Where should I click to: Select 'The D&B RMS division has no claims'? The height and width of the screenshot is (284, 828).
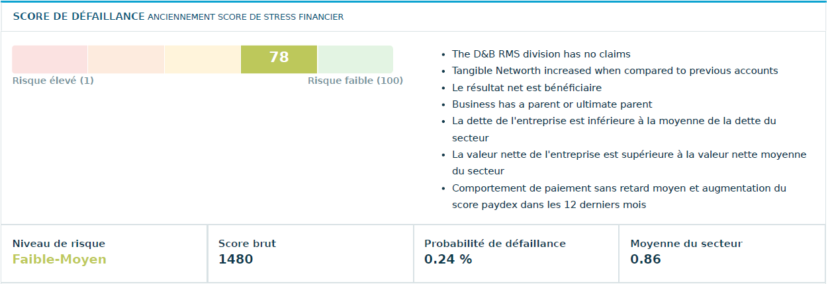pyautogui.click(x=541, y=54)
